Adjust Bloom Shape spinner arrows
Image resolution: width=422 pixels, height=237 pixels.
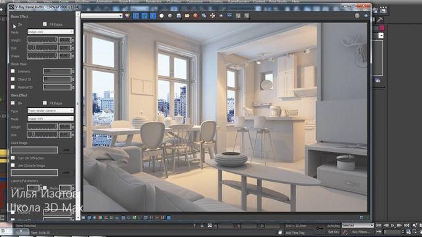[x=73, y=56]
